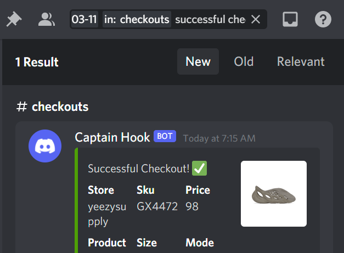Click the 03-11 date filter chip
Viewport: 344px width, 253px height.
click(84, 19)
